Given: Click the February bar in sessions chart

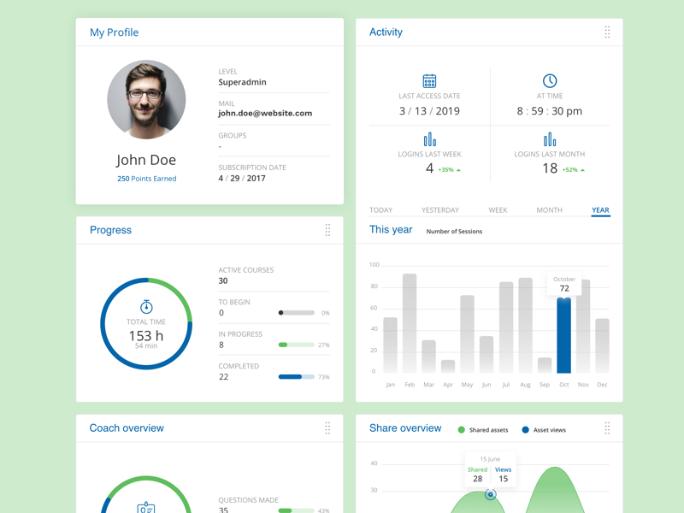Looking at the screenshot, I should (410, 323).
